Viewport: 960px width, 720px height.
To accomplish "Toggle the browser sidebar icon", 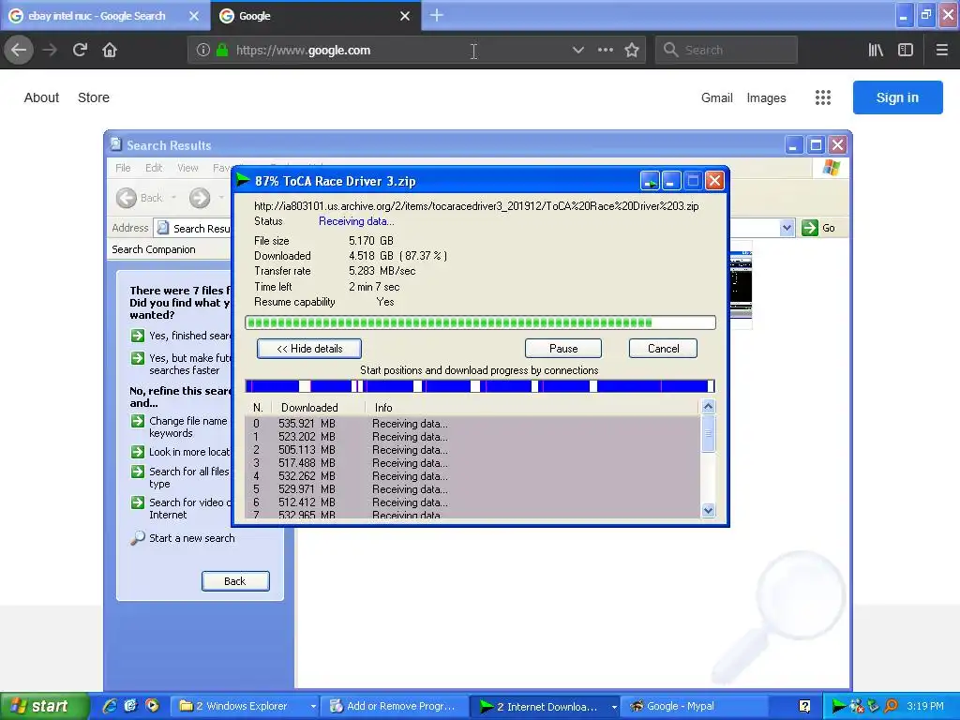I will pos(906,51).
